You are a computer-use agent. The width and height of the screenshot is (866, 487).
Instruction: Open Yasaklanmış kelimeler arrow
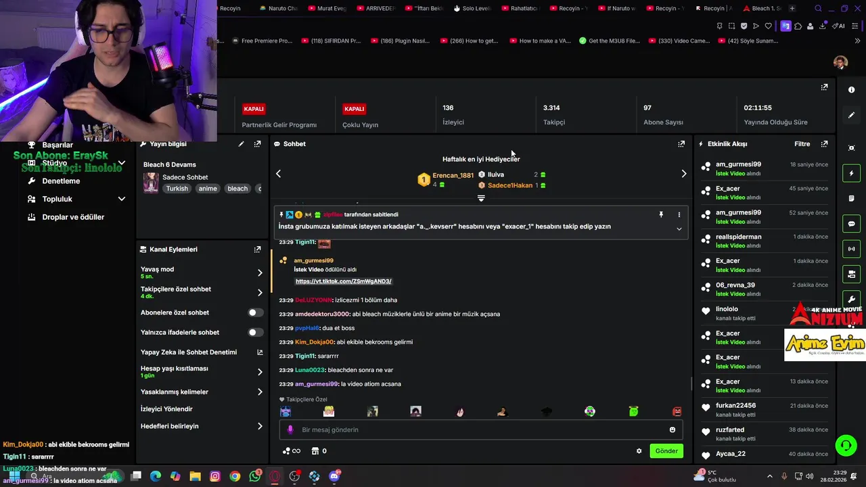click(x=260, y=392)
